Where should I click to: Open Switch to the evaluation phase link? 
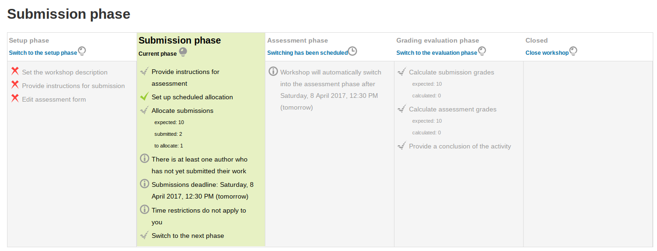[437, 53]
